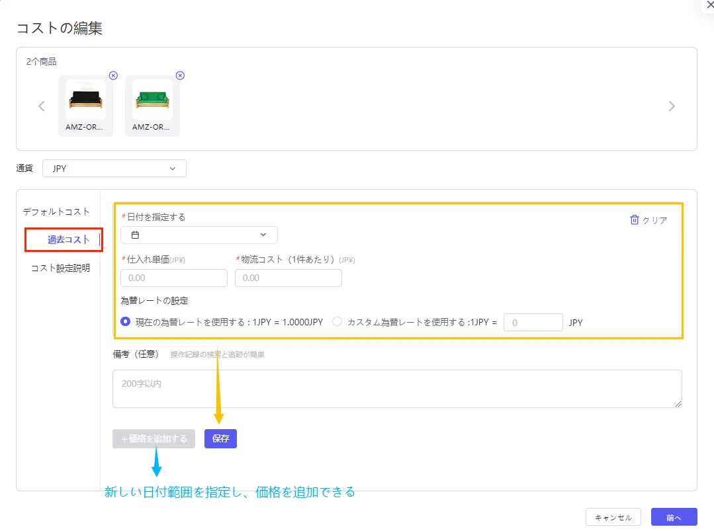
Task: Click the キャンセル button
Action: [x=613, y=517]
